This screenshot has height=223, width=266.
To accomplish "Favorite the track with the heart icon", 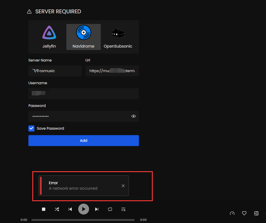I will [244, 213].
